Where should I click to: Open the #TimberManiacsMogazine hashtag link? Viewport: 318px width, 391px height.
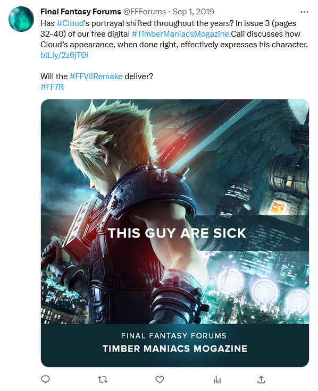pyautogui.click(x=180, y=34)
